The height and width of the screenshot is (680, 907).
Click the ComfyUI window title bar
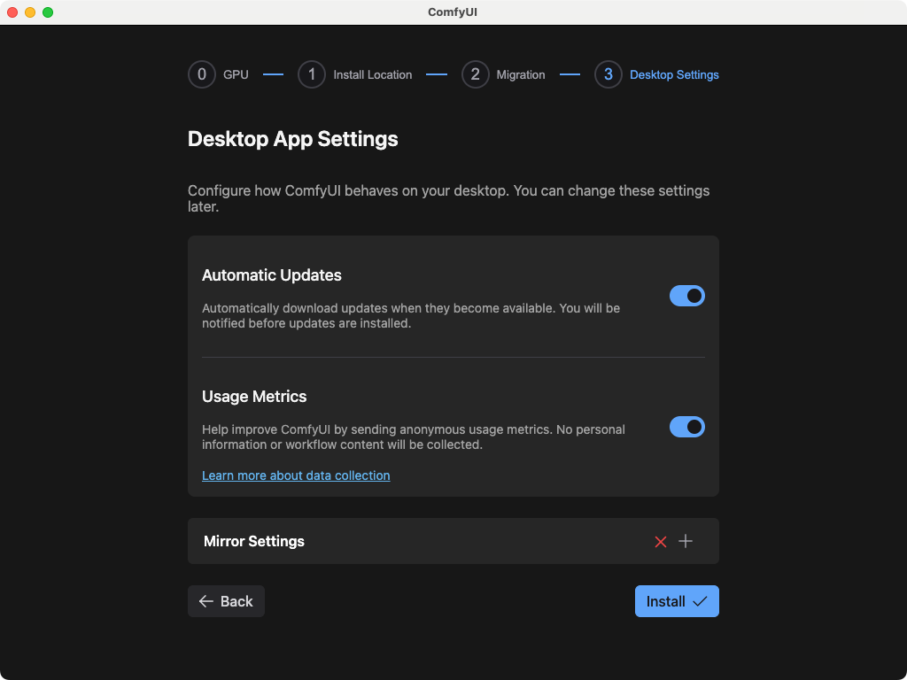453,12
